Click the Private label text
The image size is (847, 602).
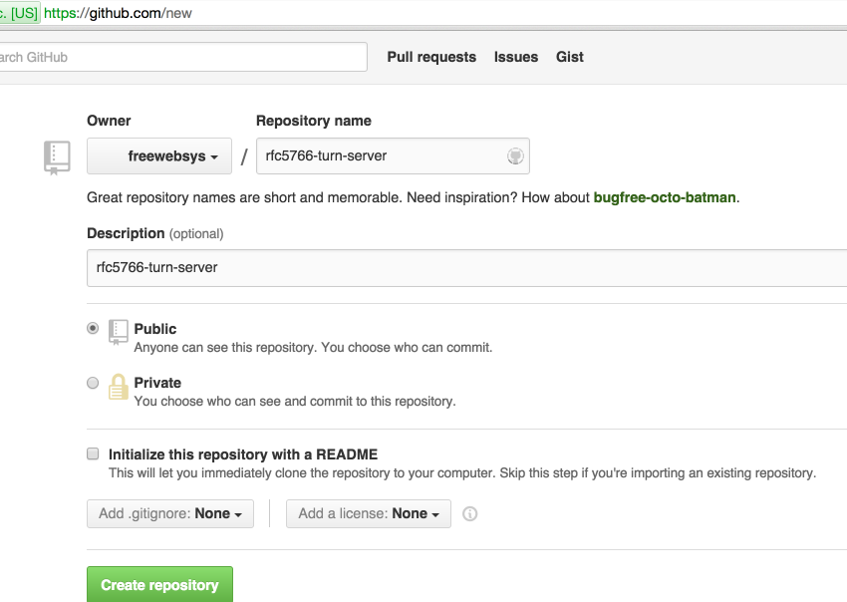tap(157, 383)
